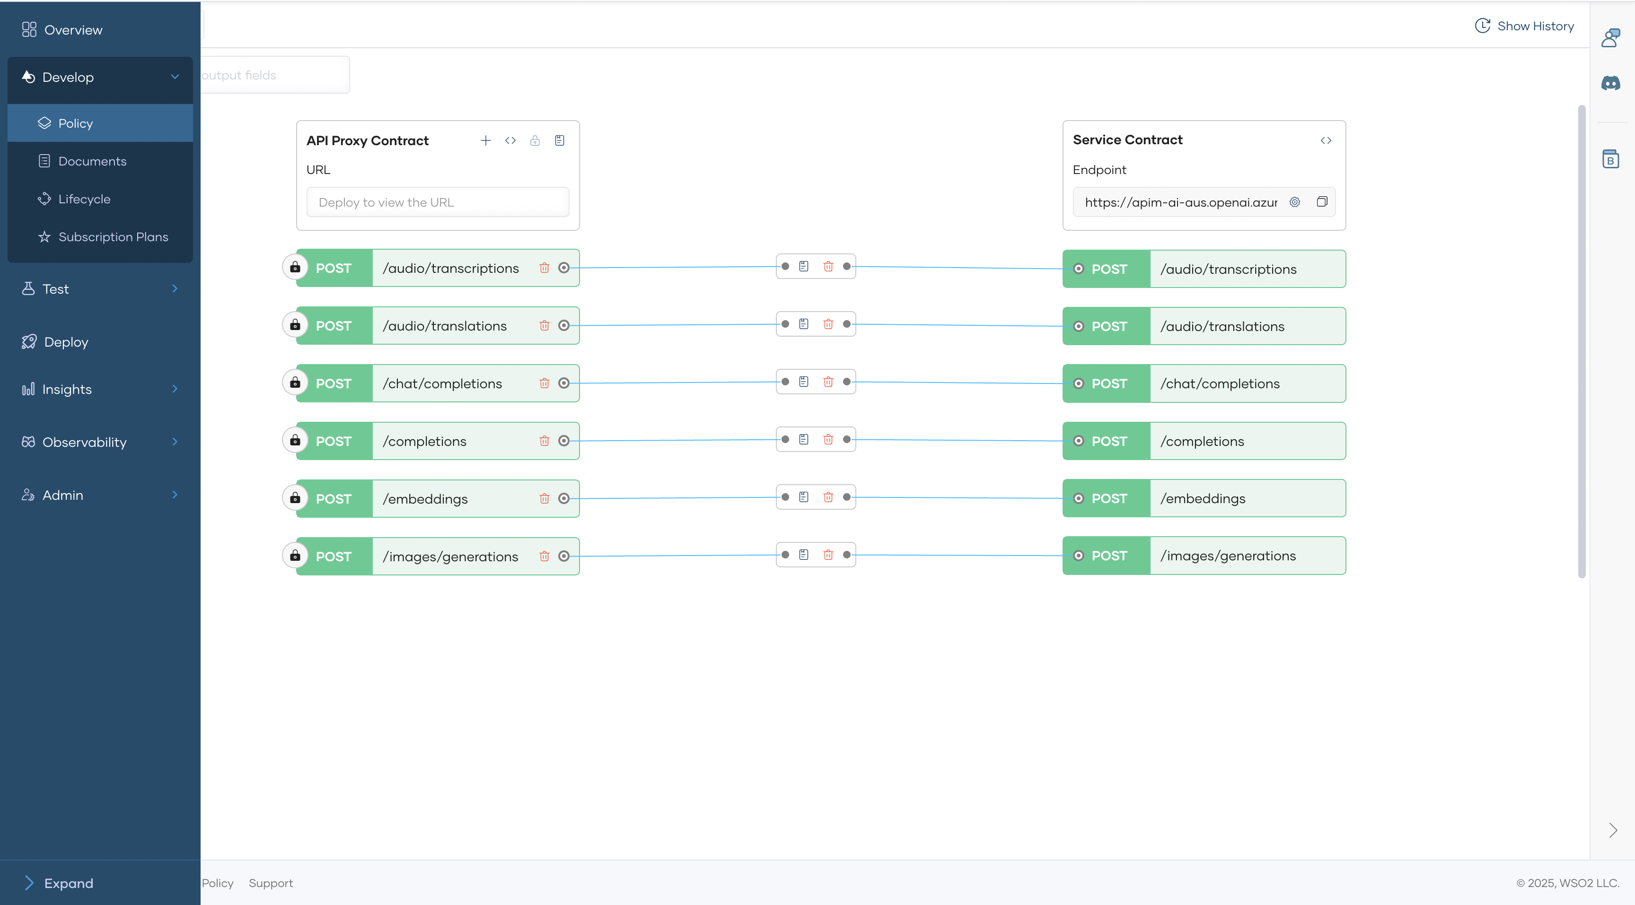Open the Support link in footer
The height and width of the screenshot is (905, 1635).
(271, 883)
